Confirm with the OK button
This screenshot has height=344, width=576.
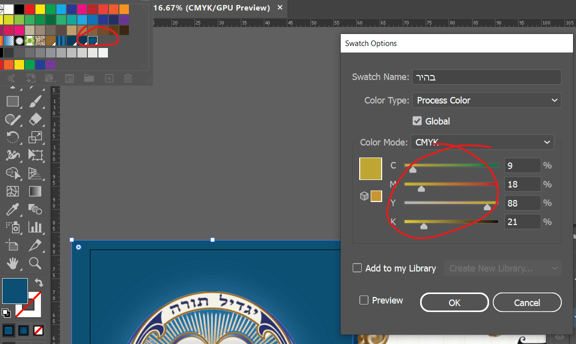click(455, 302)
